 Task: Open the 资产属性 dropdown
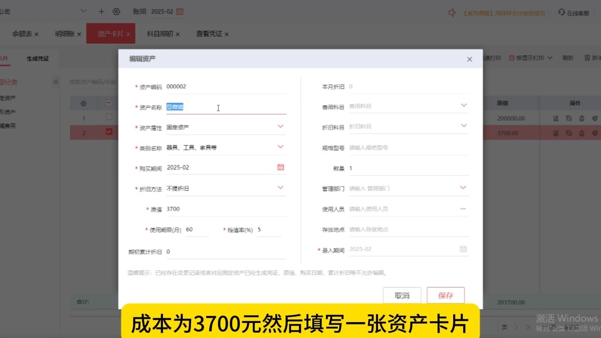(x=280, y=126)
